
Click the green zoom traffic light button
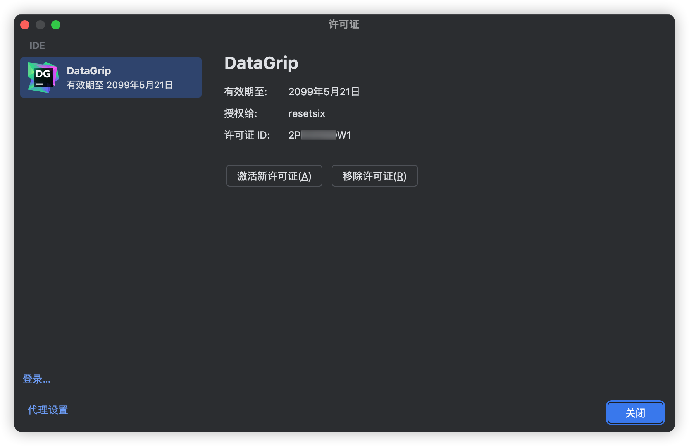click(x=56, y=24)
